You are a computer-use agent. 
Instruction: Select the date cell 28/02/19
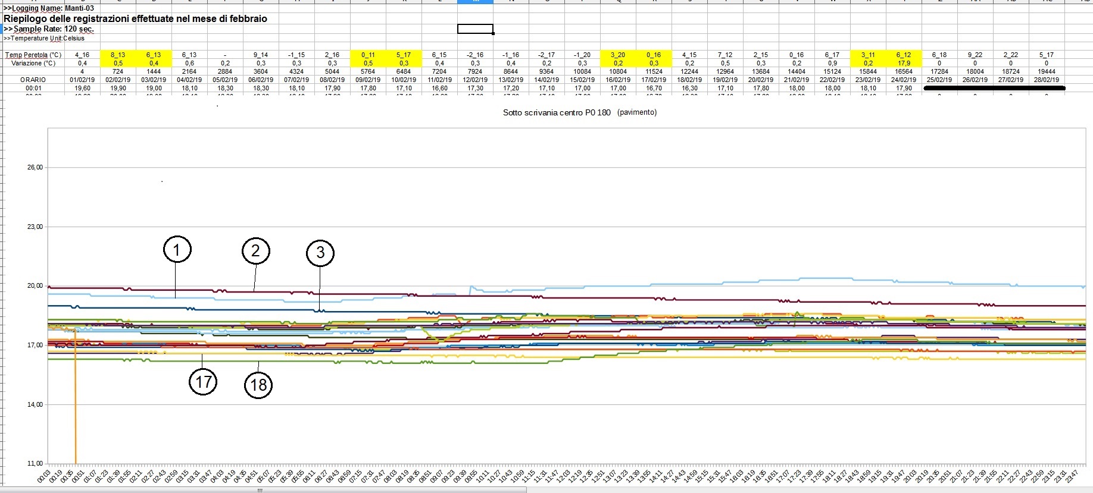point(1046,80)
